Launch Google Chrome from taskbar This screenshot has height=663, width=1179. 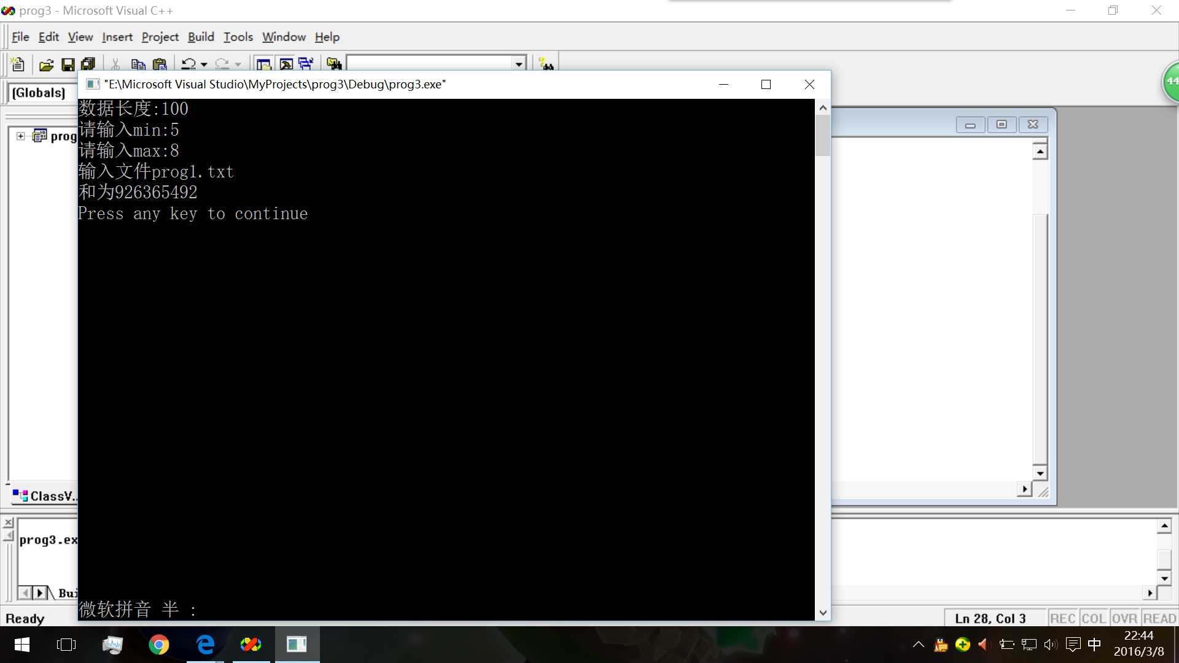tap(158, 645)
